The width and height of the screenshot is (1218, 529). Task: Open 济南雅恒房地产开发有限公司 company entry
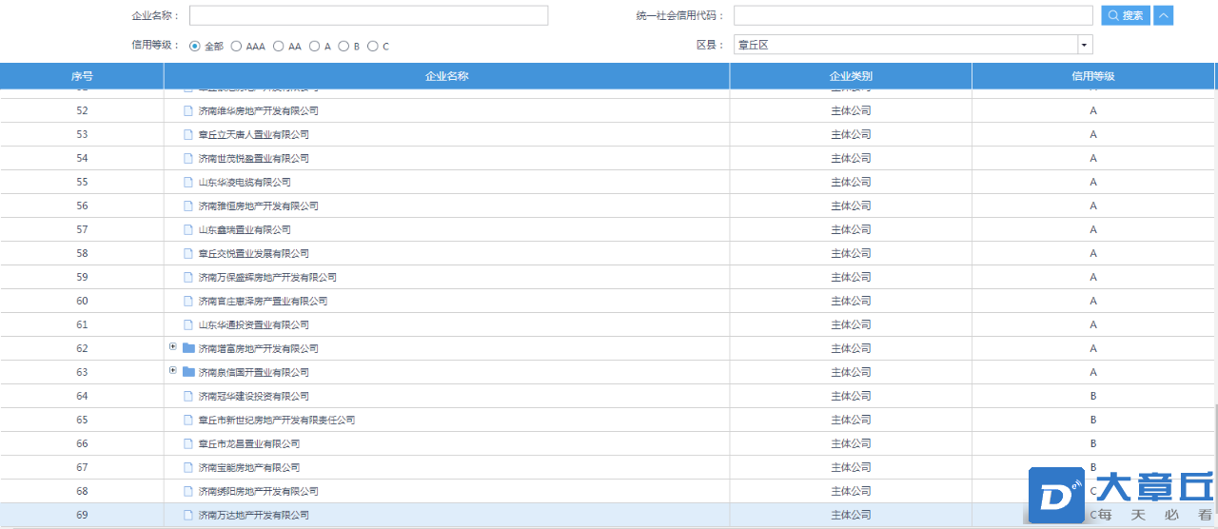(259, 206)
